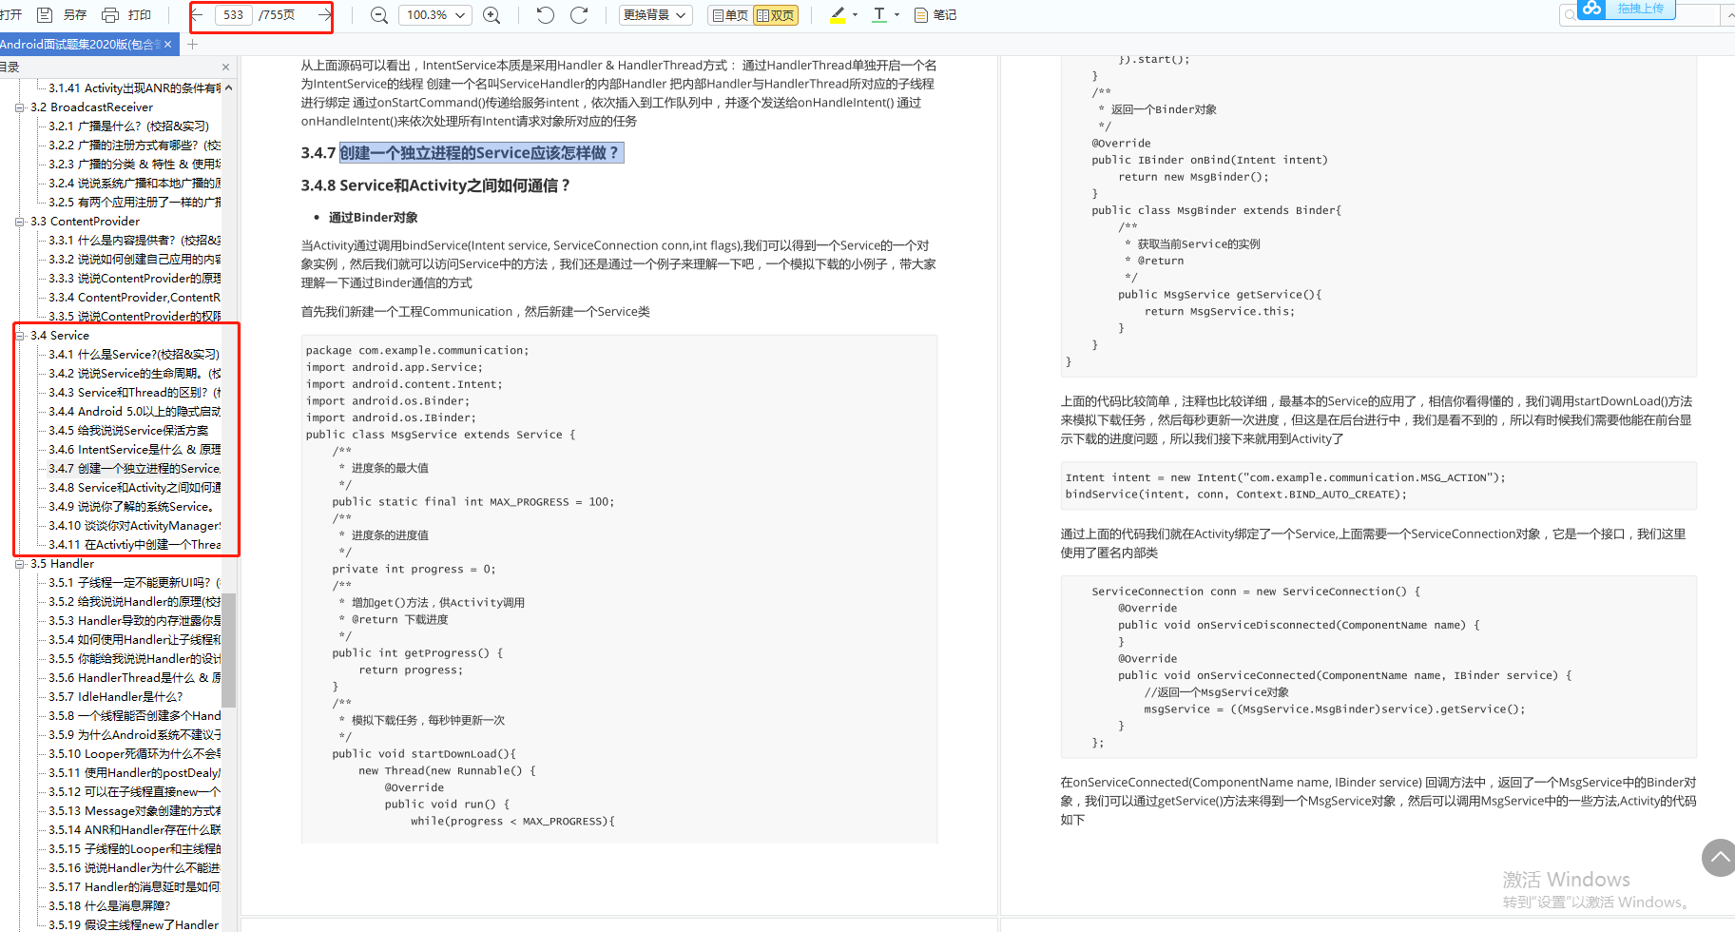Open outline entry 3.5.1 子线程一定不能更新UI吗

(134, 583)
